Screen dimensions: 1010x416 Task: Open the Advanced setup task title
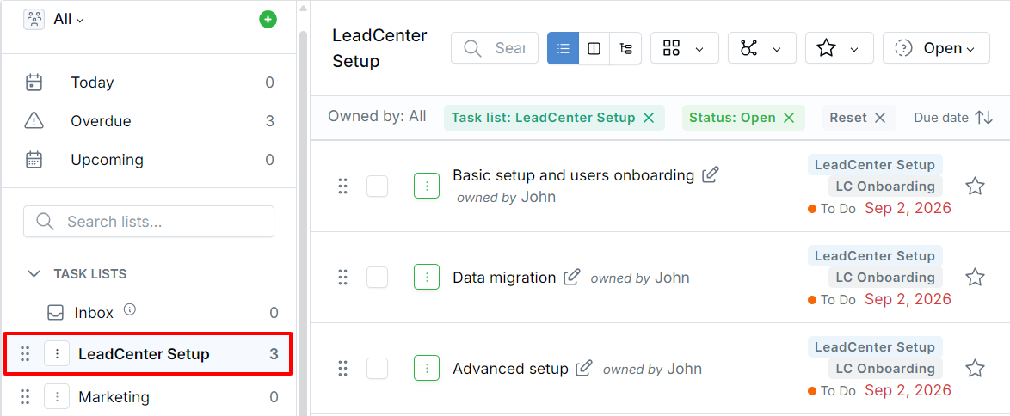(x=511, y=369)
